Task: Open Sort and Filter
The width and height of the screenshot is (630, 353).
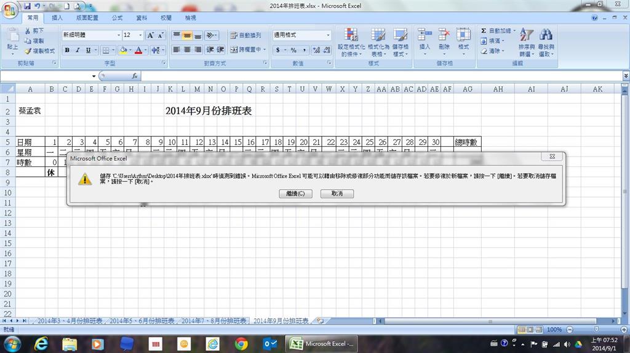Action: coord(527,42)
